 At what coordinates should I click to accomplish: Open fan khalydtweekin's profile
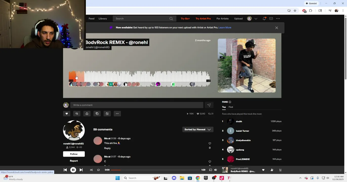pos(243,140)
